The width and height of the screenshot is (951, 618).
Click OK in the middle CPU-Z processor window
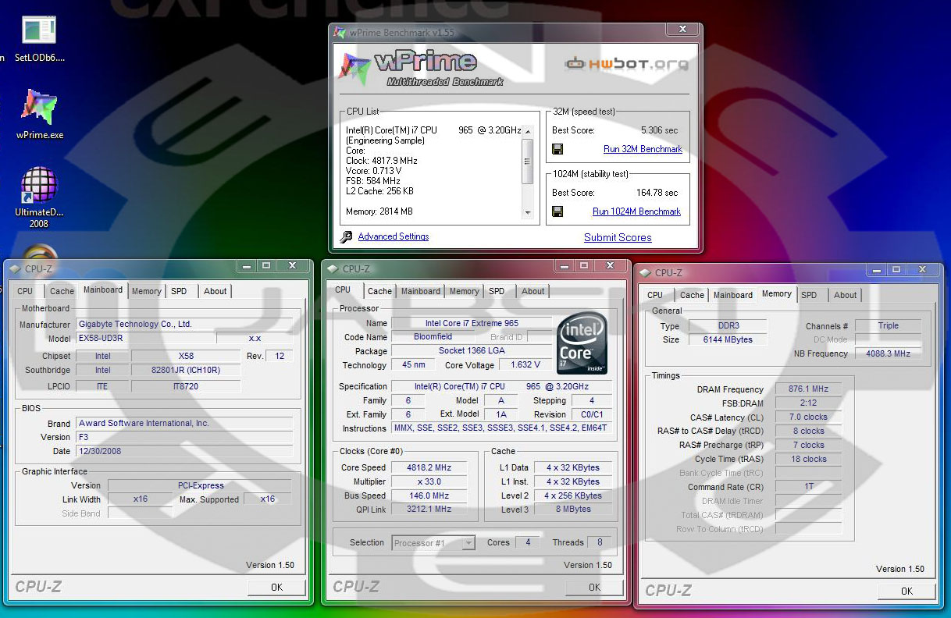(594, 587)
